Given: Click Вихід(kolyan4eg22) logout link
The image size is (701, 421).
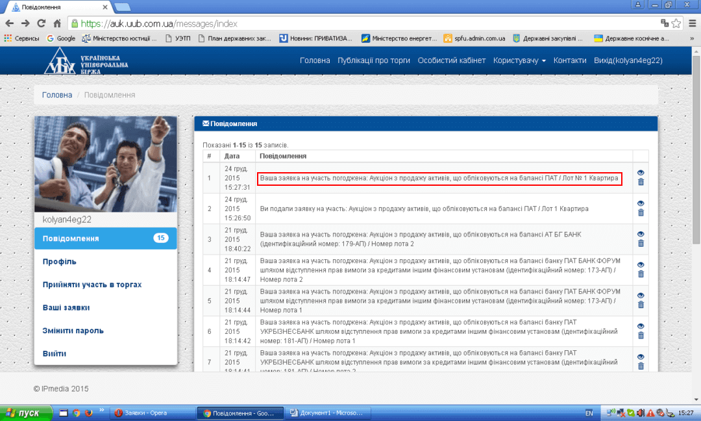Looking at the screenshot, I should pyautogui.click(x=628, y=60).
